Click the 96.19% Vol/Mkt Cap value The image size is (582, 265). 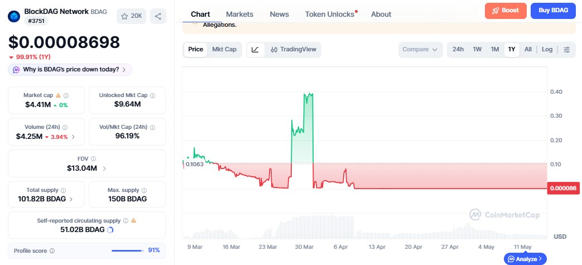coord(127,136)
